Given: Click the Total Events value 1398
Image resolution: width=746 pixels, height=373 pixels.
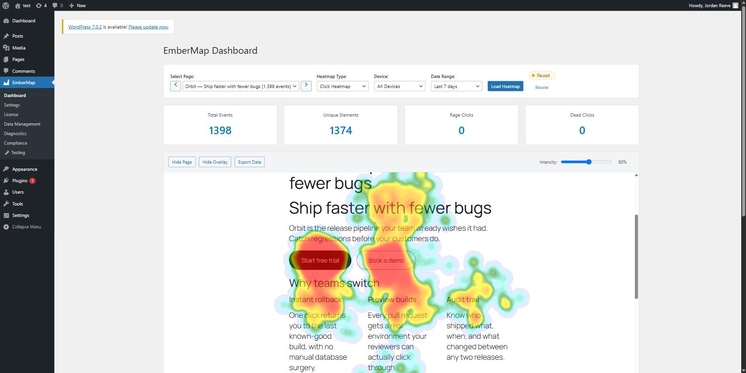Looking at the screenshot, I should pyautogui.click(x=220, y=130).
